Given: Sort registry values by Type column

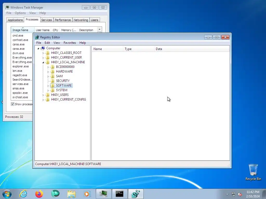Looking at the screenshot, I should (139, 49).
